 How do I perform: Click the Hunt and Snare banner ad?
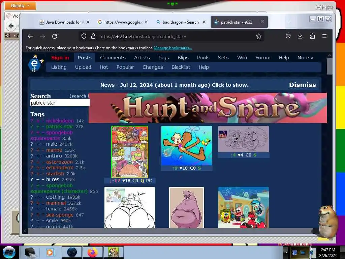click(208, 108)
